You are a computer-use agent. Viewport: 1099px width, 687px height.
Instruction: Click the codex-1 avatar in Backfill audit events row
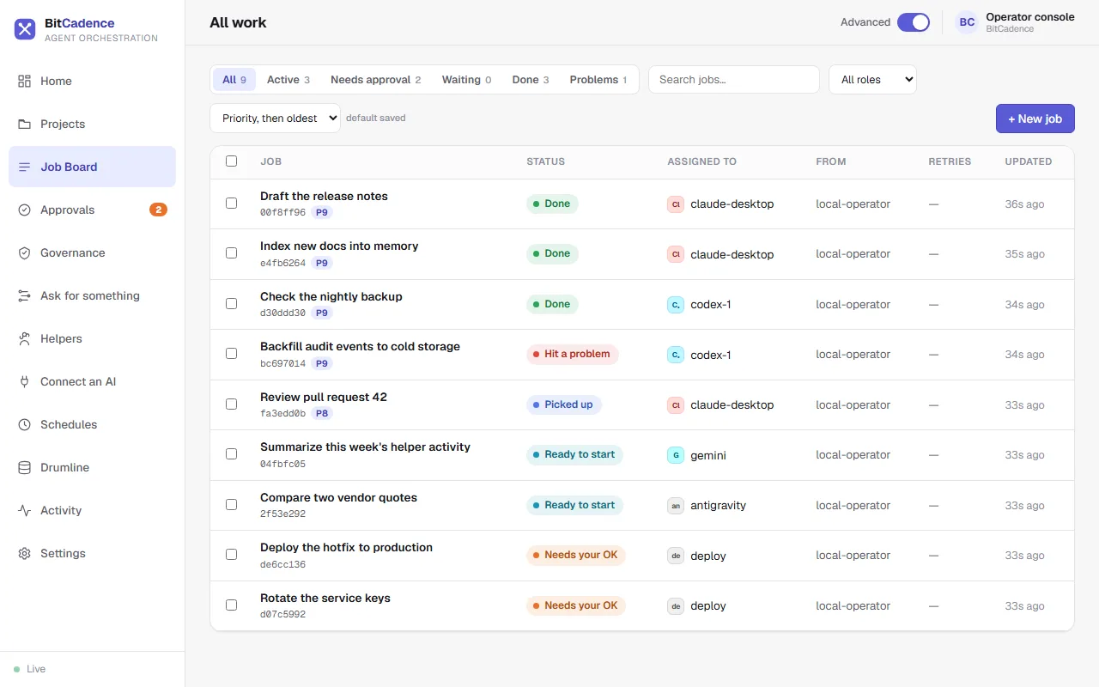(x=676, y=355)
